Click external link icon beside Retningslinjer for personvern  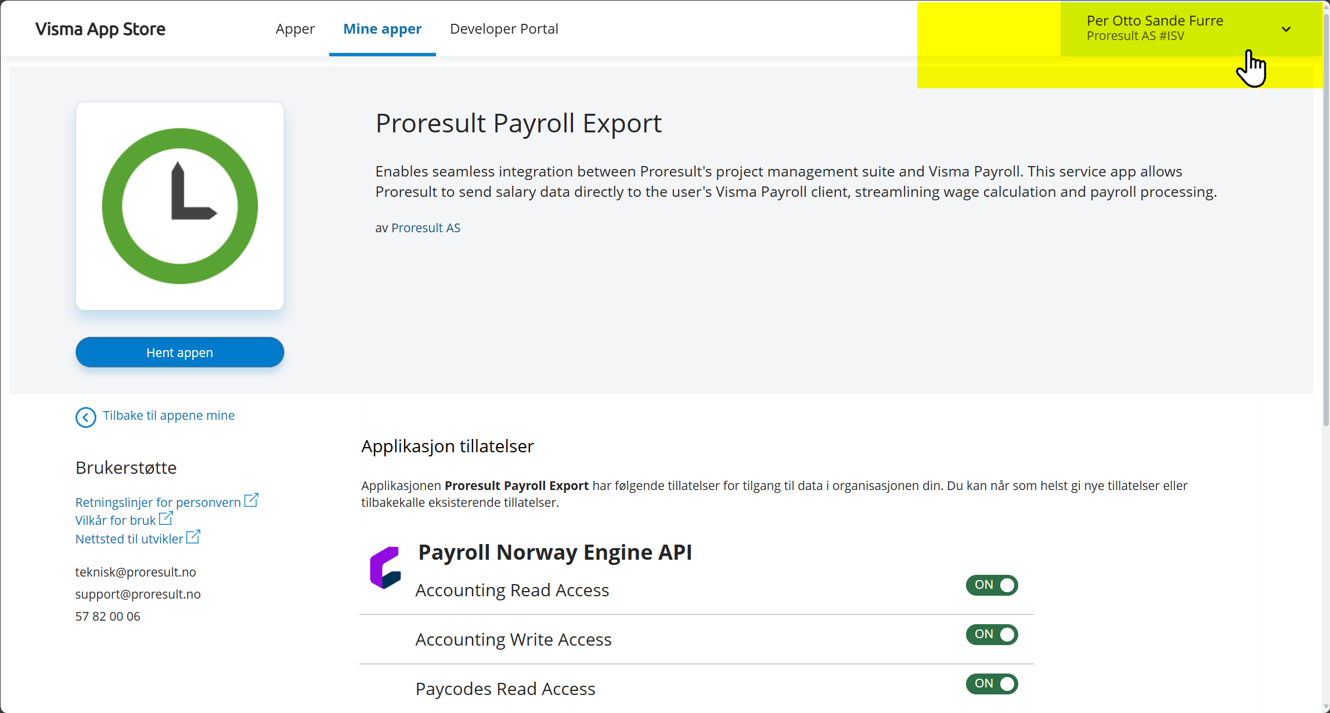click(251, 500)
